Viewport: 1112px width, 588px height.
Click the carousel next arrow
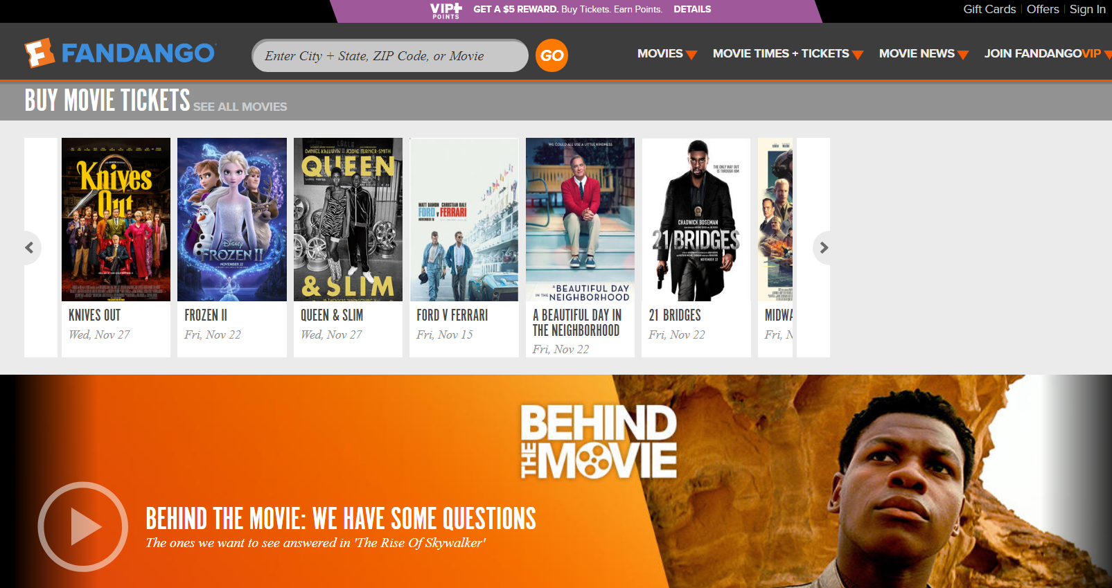coord(823,247)
